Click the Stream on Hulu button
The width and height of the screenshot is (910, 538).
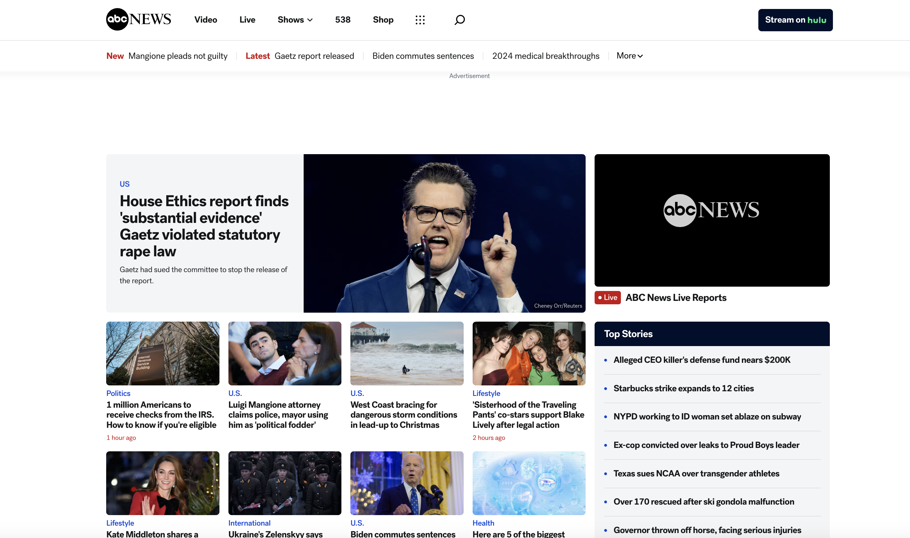[795, 20]
